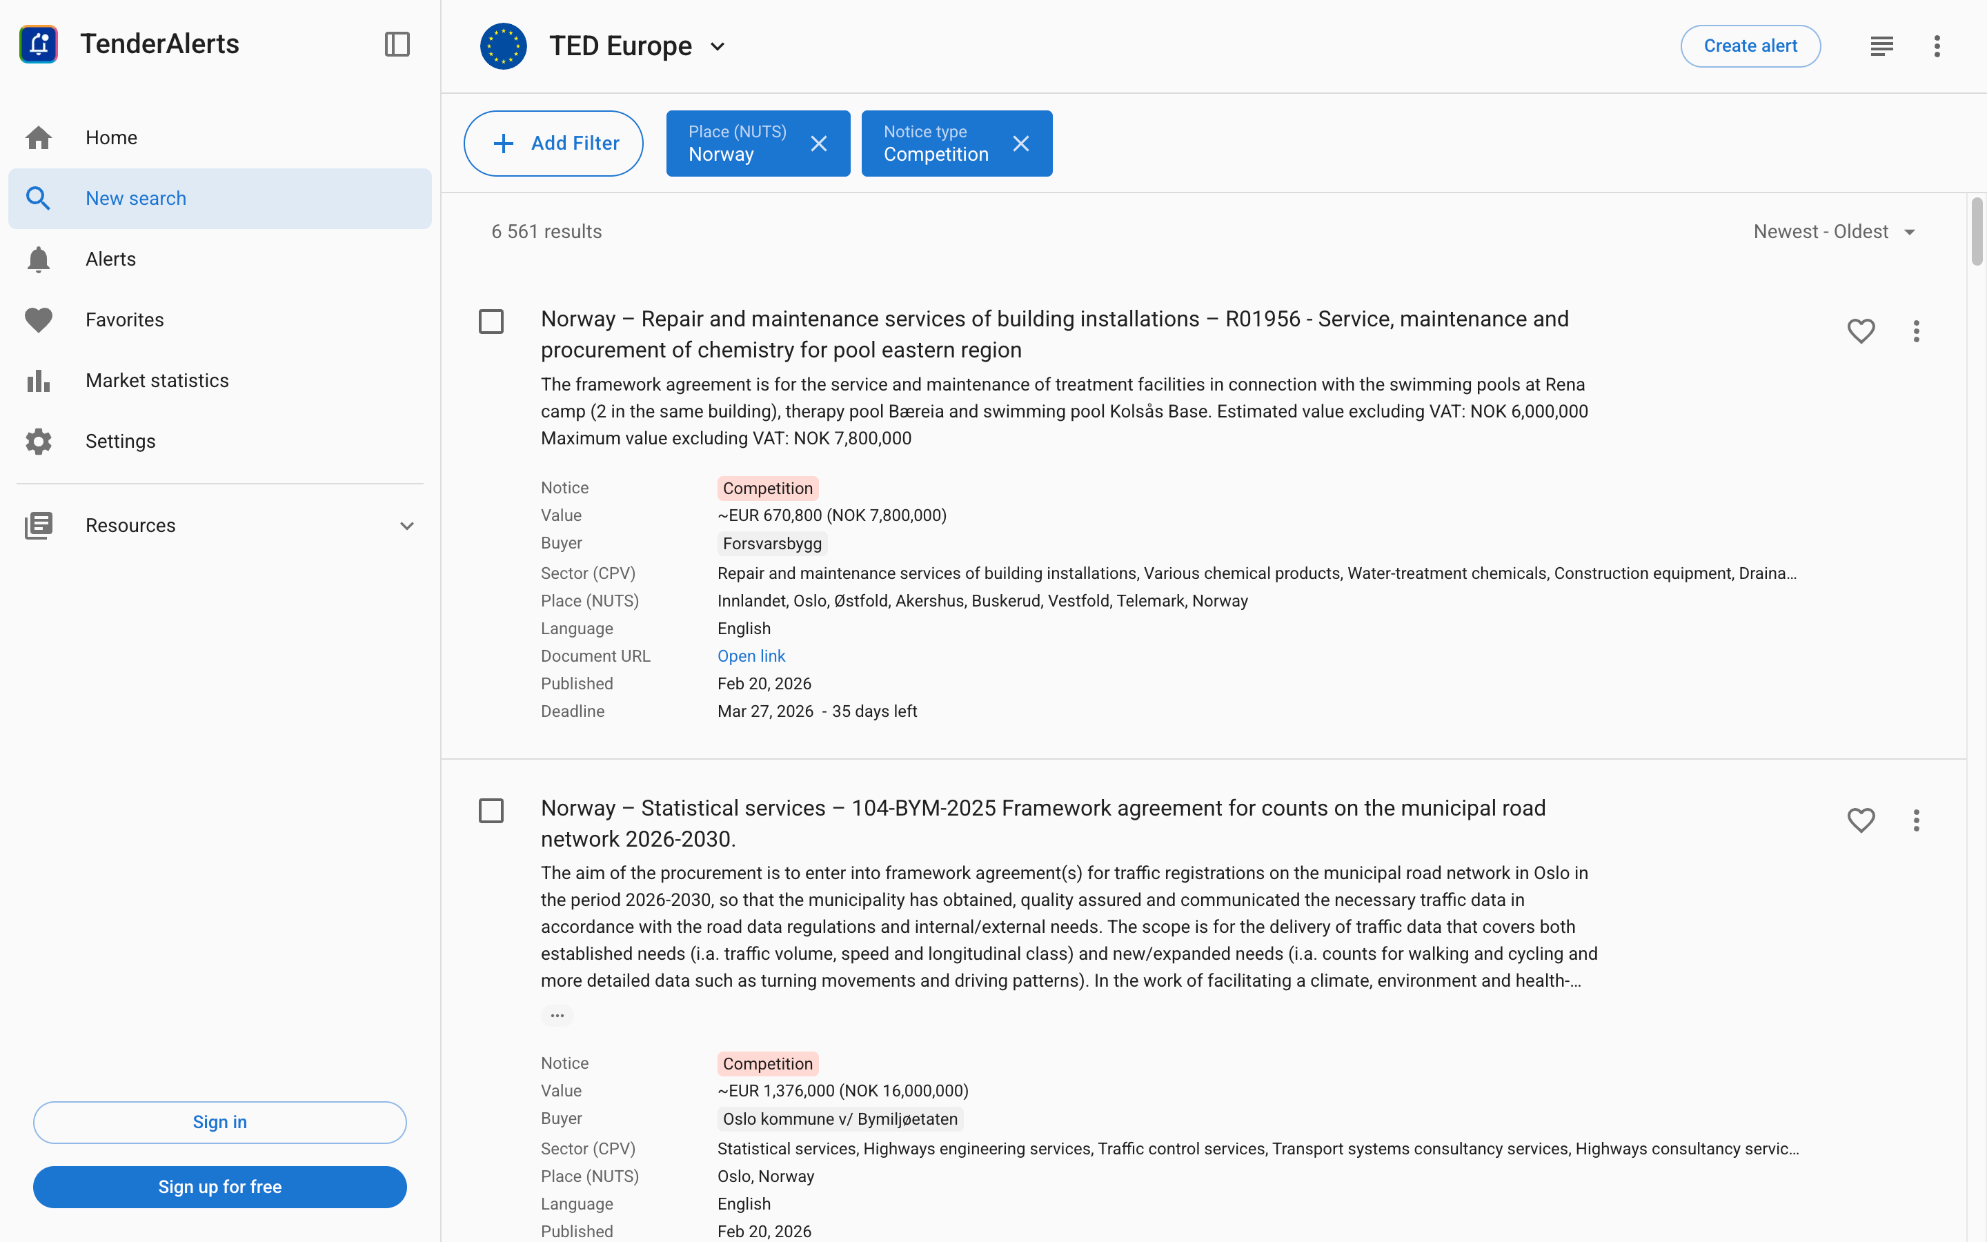Expand the truncated description ellipsis
The height and width of the screenshot is (1242, 1987).
click(x=557, y=1015)
